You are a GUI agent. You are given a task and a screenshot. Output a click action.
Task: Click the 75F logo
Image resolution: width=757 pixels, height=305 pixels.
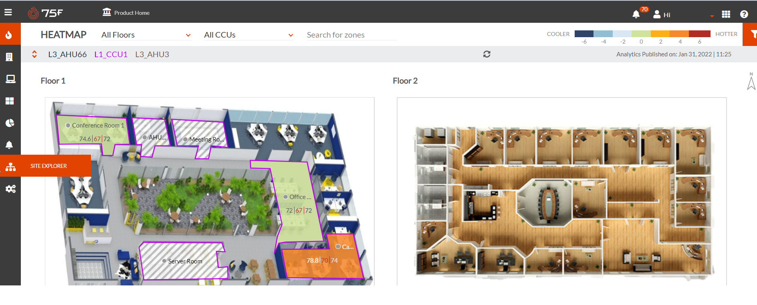(45, 13)
